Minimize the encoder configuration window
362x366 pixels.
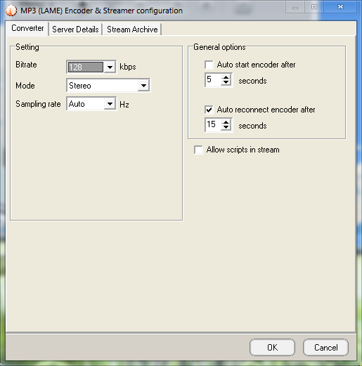pos(295,7)
